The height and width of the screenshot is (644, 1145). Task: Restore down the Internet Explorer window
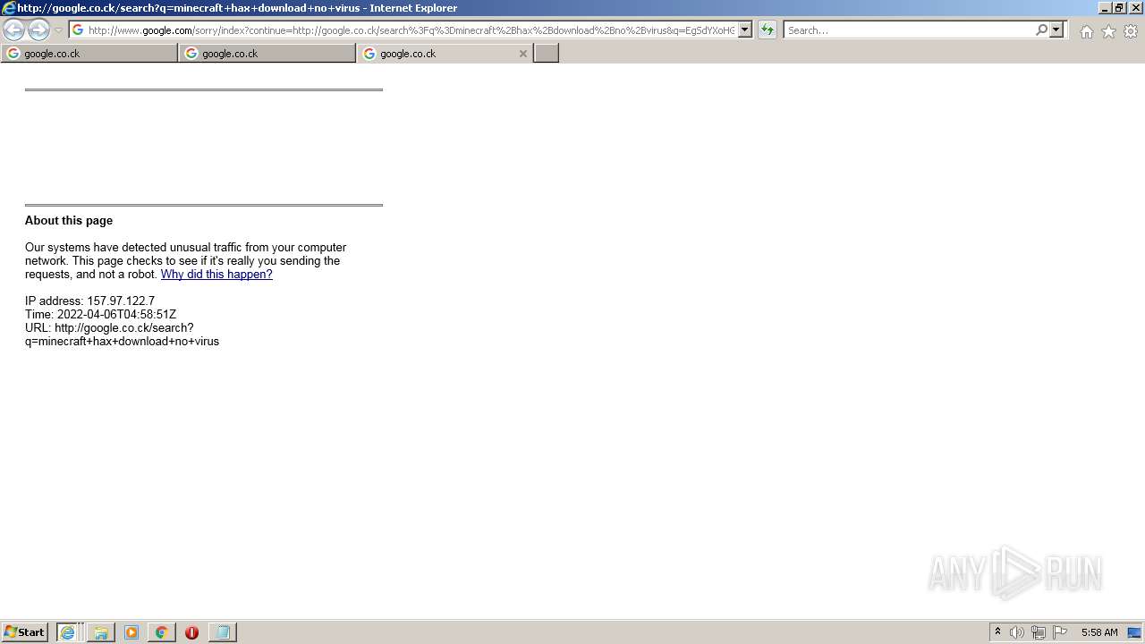pyautogui.click(x=1119, y=8)
